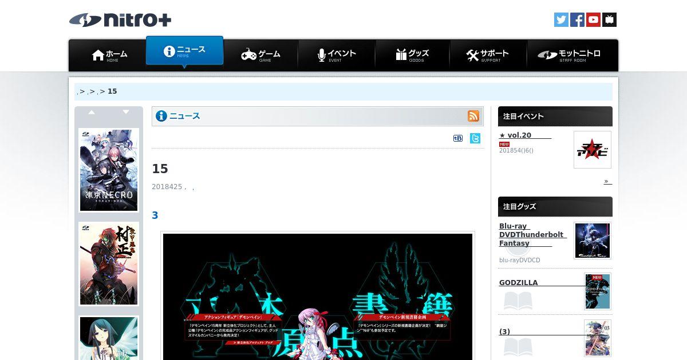Click breadcrumb text 15
687x360 pixels.
(112, 91)
